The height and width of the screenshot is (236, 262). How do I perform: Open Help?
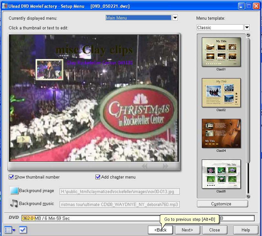tap(246, 230)
